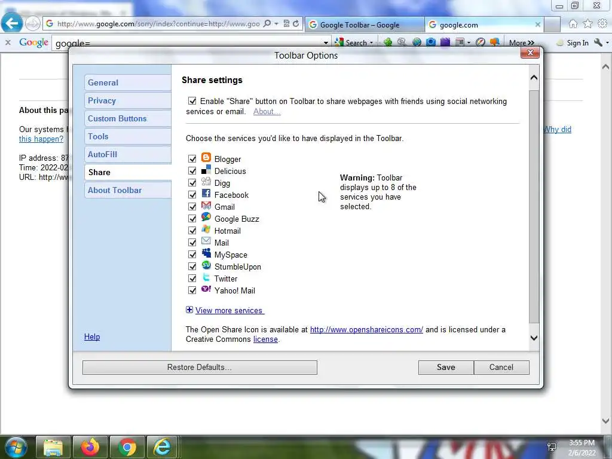Click the Cancel button
Screen dimensions: 612x459
(501, 368)
